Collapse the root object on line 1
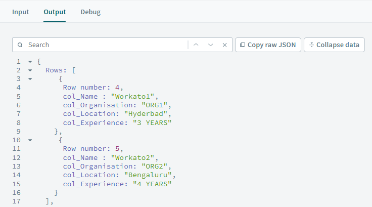 point(30,62)
